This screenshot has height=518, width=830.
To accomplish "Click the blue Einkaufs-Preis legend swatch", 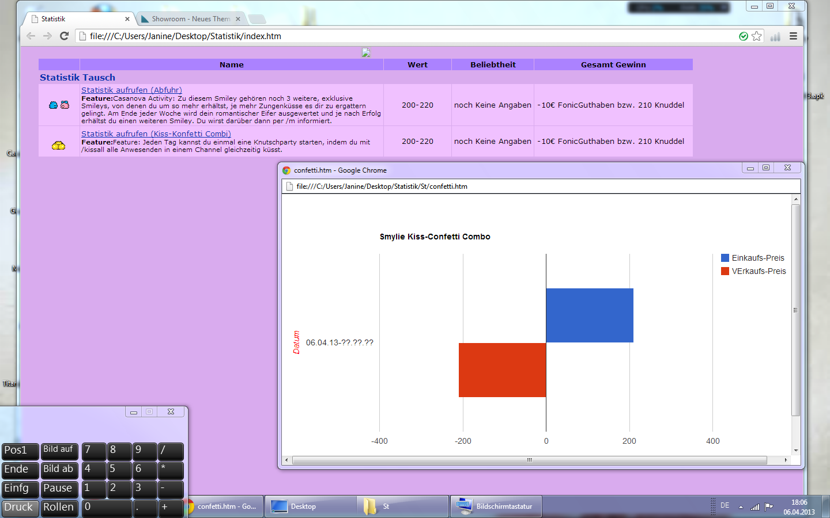I will (725, 258).
